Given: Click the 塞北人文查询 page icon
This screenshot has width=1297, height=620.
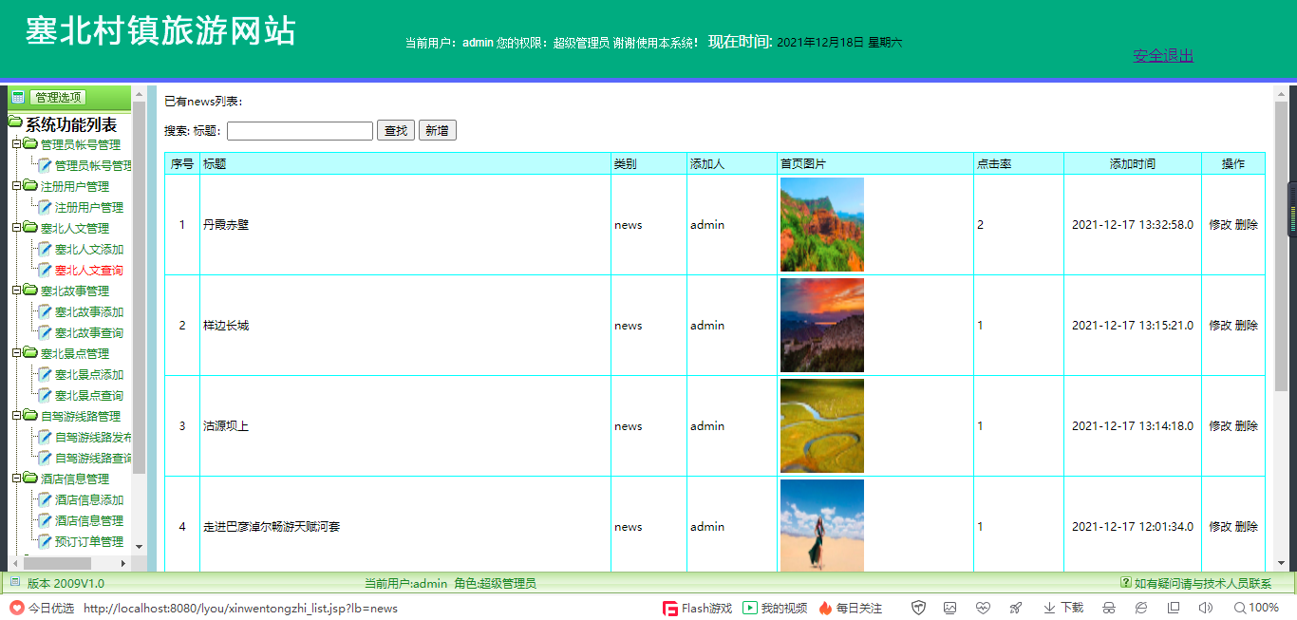Looking at the screenshot, I should click(45, 270).
